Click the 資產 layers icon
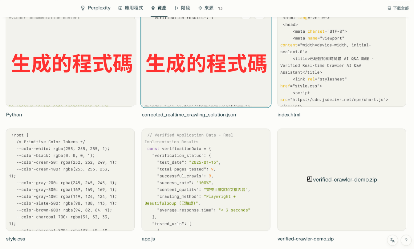This screenshot has width=414, height=249. click(x=153, y=8)
